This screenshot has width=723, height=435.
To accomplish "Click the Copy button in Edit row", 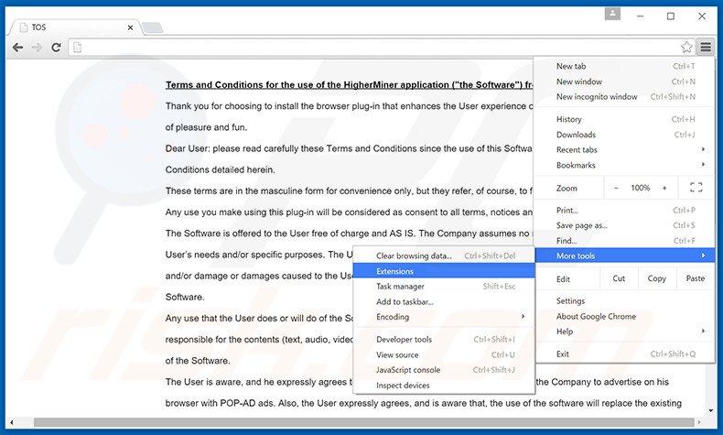I will (x=656, y=278).
